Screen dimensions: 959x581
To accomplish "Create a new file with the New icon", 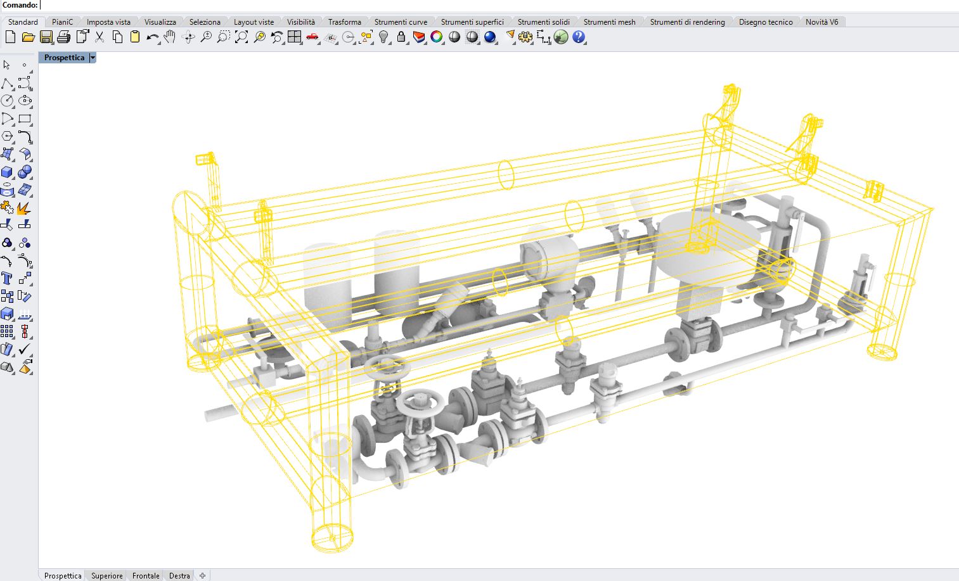I will click(x=10, y=37).
